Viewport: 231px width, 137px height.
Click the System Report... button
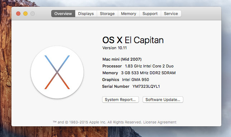120,100
